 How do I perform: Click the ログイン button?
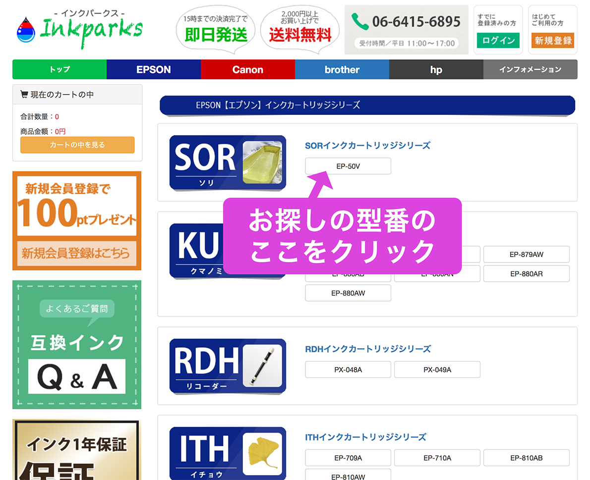(x=498, y=40)
